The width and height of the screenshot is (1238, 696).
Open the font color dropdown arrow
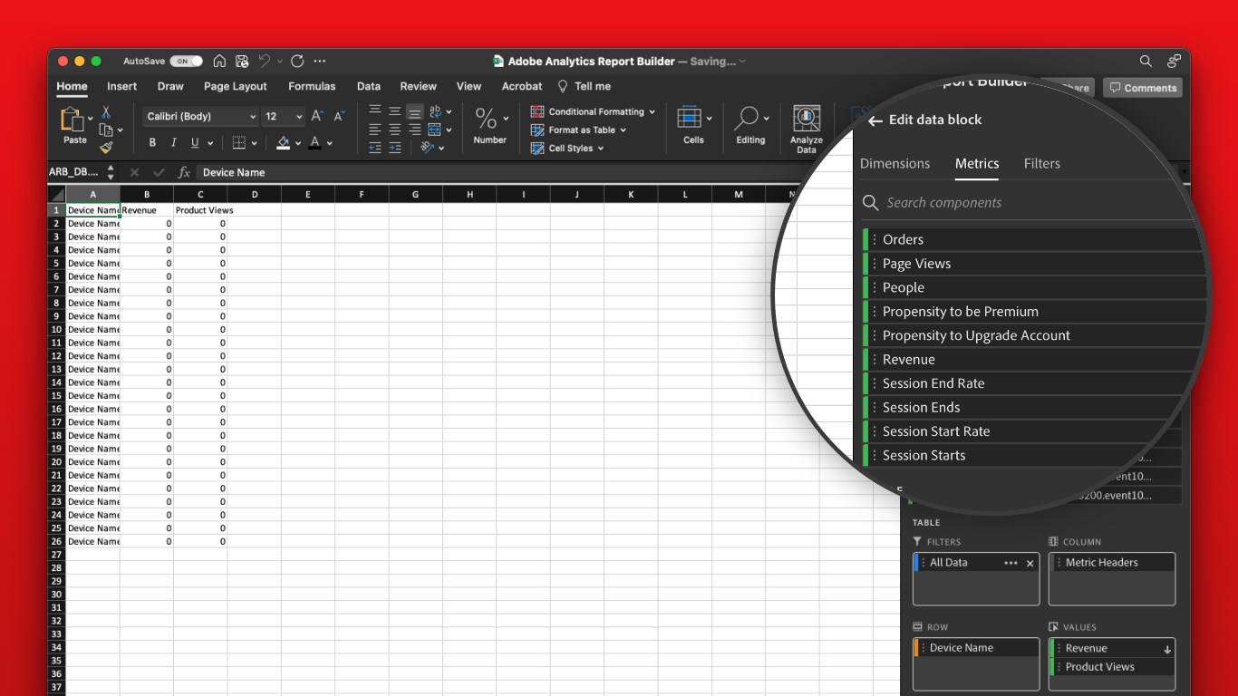click(329, 143)
